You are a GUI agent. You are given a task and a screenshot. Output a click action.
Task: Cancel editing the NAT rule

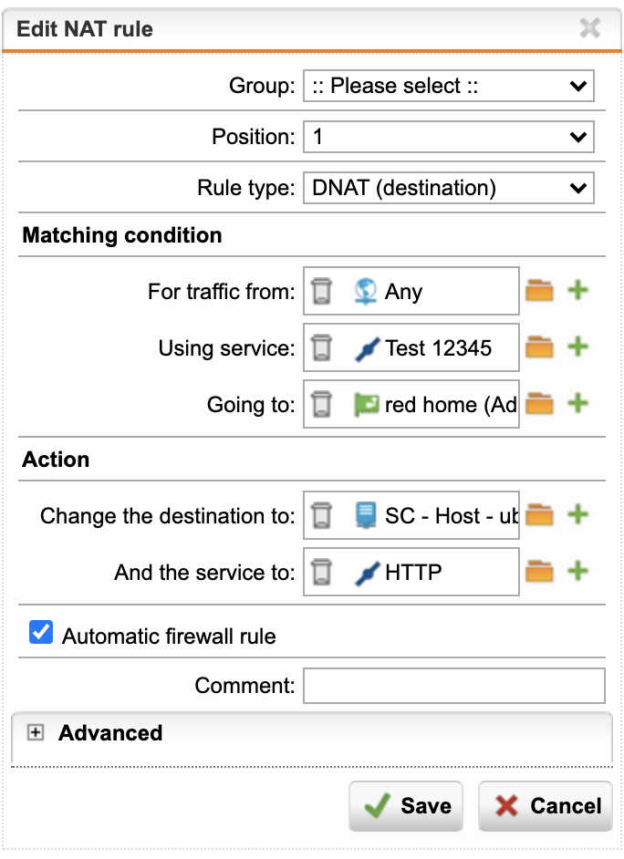pos(546,806)
